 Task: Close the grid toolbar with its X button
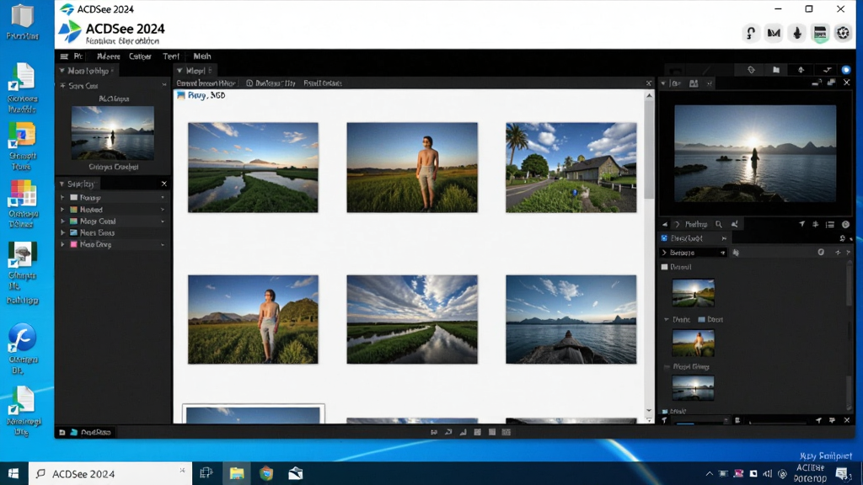(x=648, y=83)
